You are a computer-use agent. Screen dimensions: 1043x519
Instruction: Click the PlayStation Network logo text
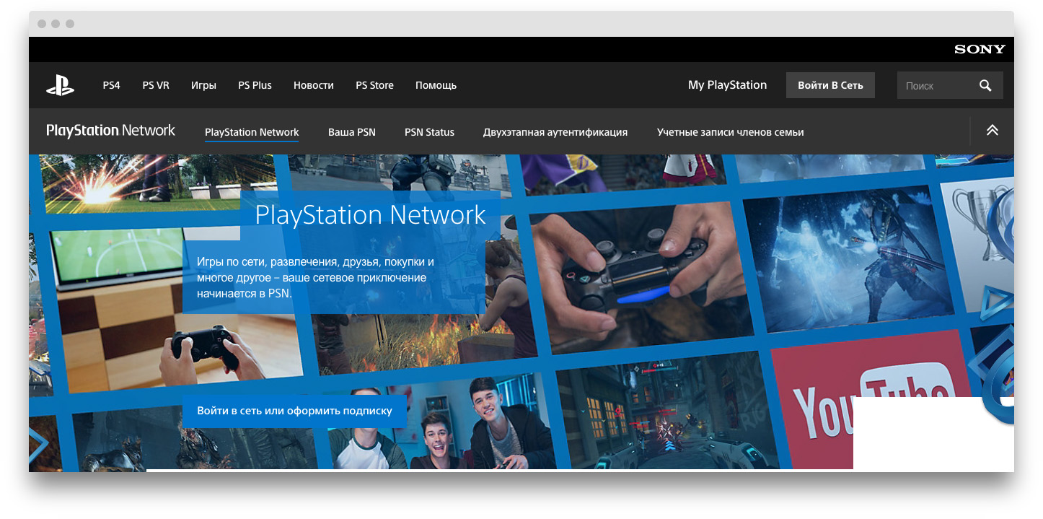(x=110, y=131)
